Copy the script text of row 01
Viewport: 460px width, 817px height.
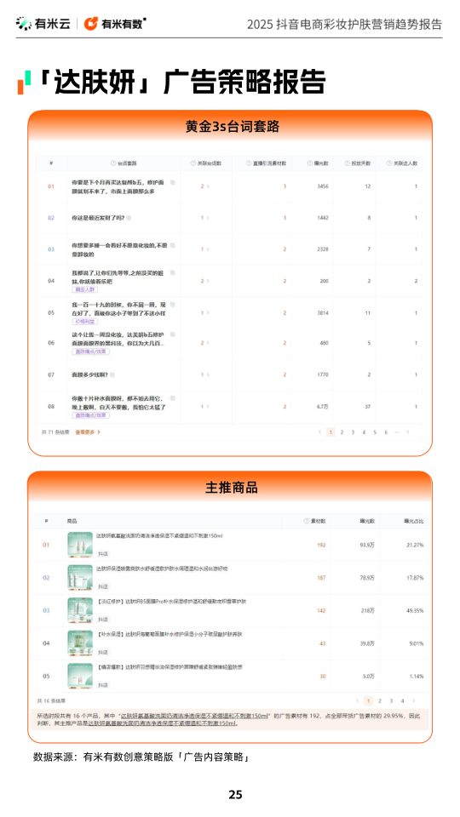[173, 182]
